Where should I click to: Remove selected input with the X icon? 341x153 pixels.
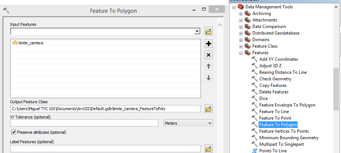click(209, 55)
